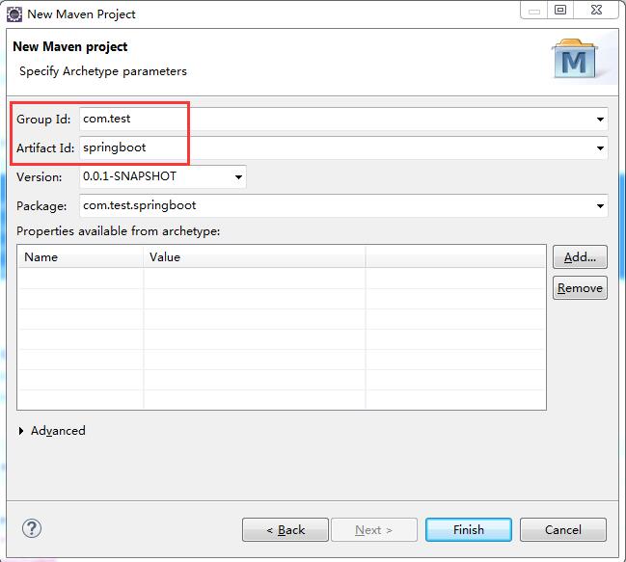Minimize the New Maven Project window
Viewport: 626px width, 562px height.
pyautogui.click(x=534, y=10)
